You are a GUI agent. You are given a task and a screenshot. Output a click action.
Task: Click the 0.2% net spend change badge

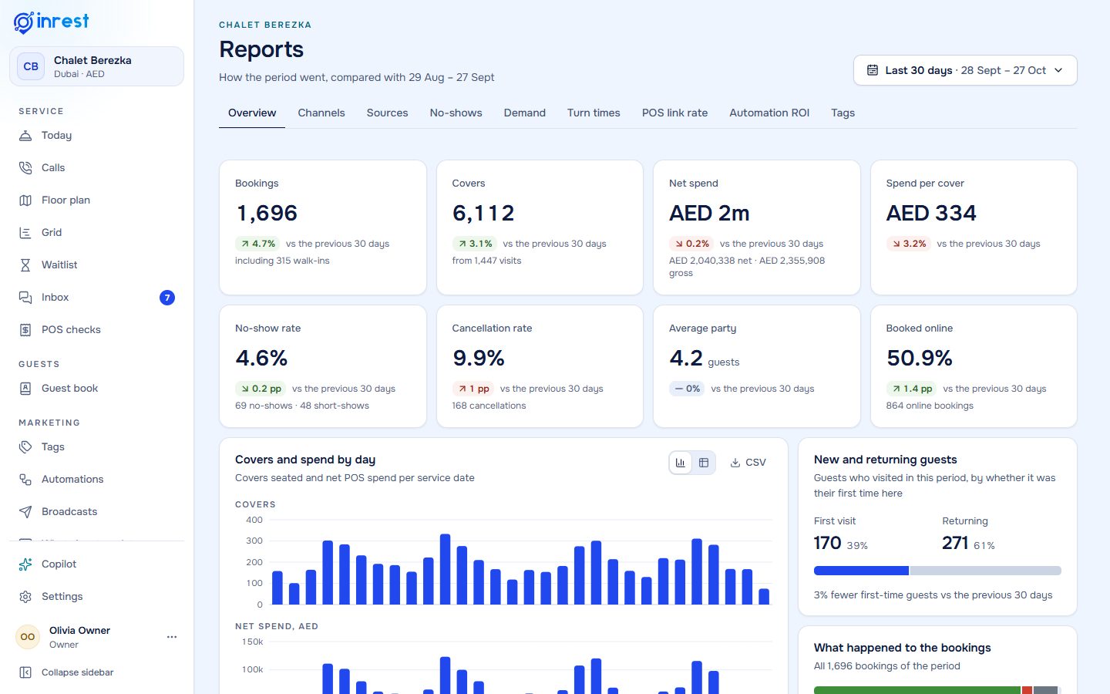point(691,244)
